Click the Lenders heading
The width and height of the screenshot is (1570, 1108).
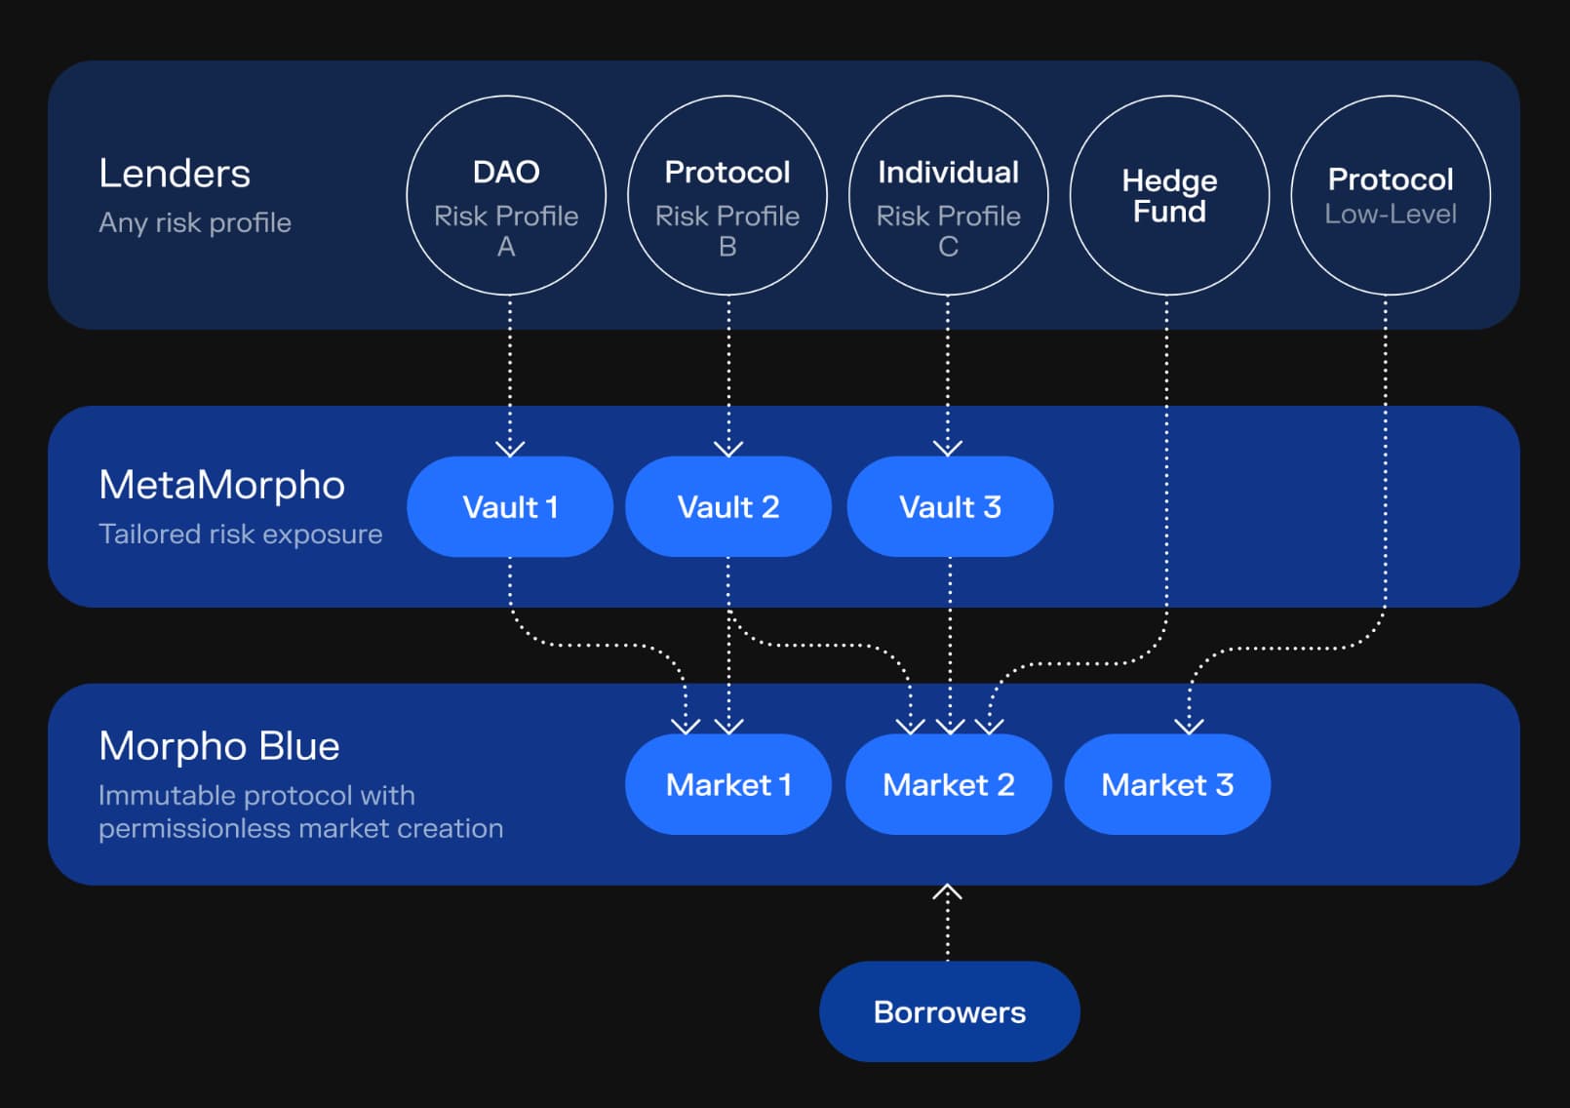tap(175, 174)
